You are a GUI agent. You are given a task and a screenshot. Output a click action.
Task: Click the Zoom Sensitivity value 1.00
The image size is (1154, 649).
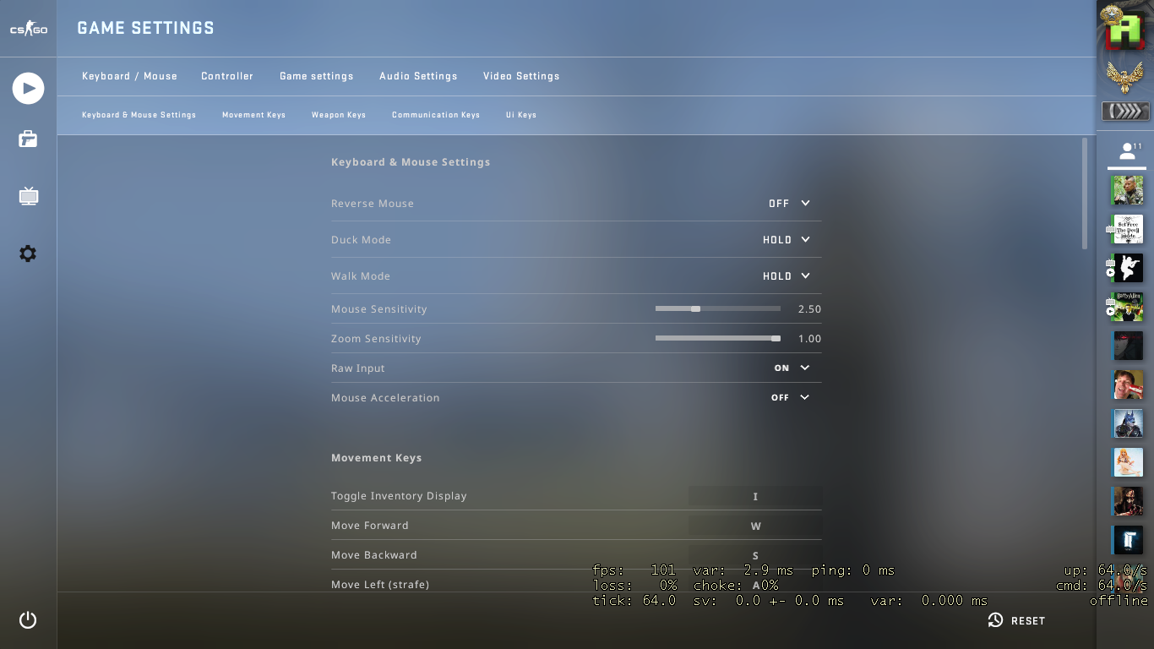click(x=809, y=339)
